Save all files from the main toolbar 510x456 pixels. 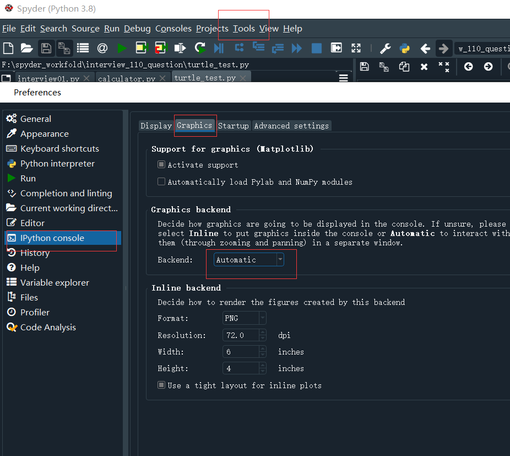coord(64,48)
